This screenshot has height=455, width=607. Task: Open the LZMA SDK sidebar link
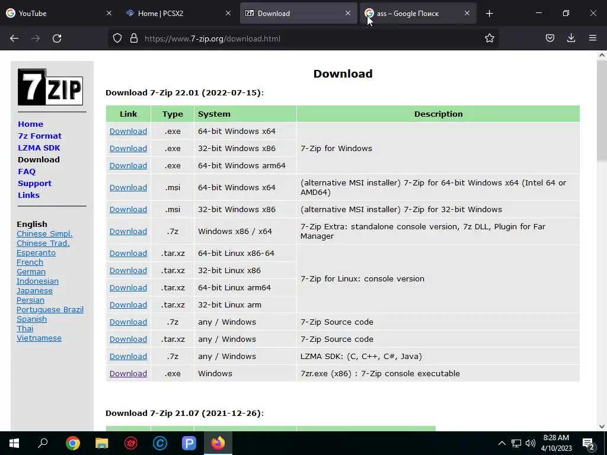tap(39, 148)
